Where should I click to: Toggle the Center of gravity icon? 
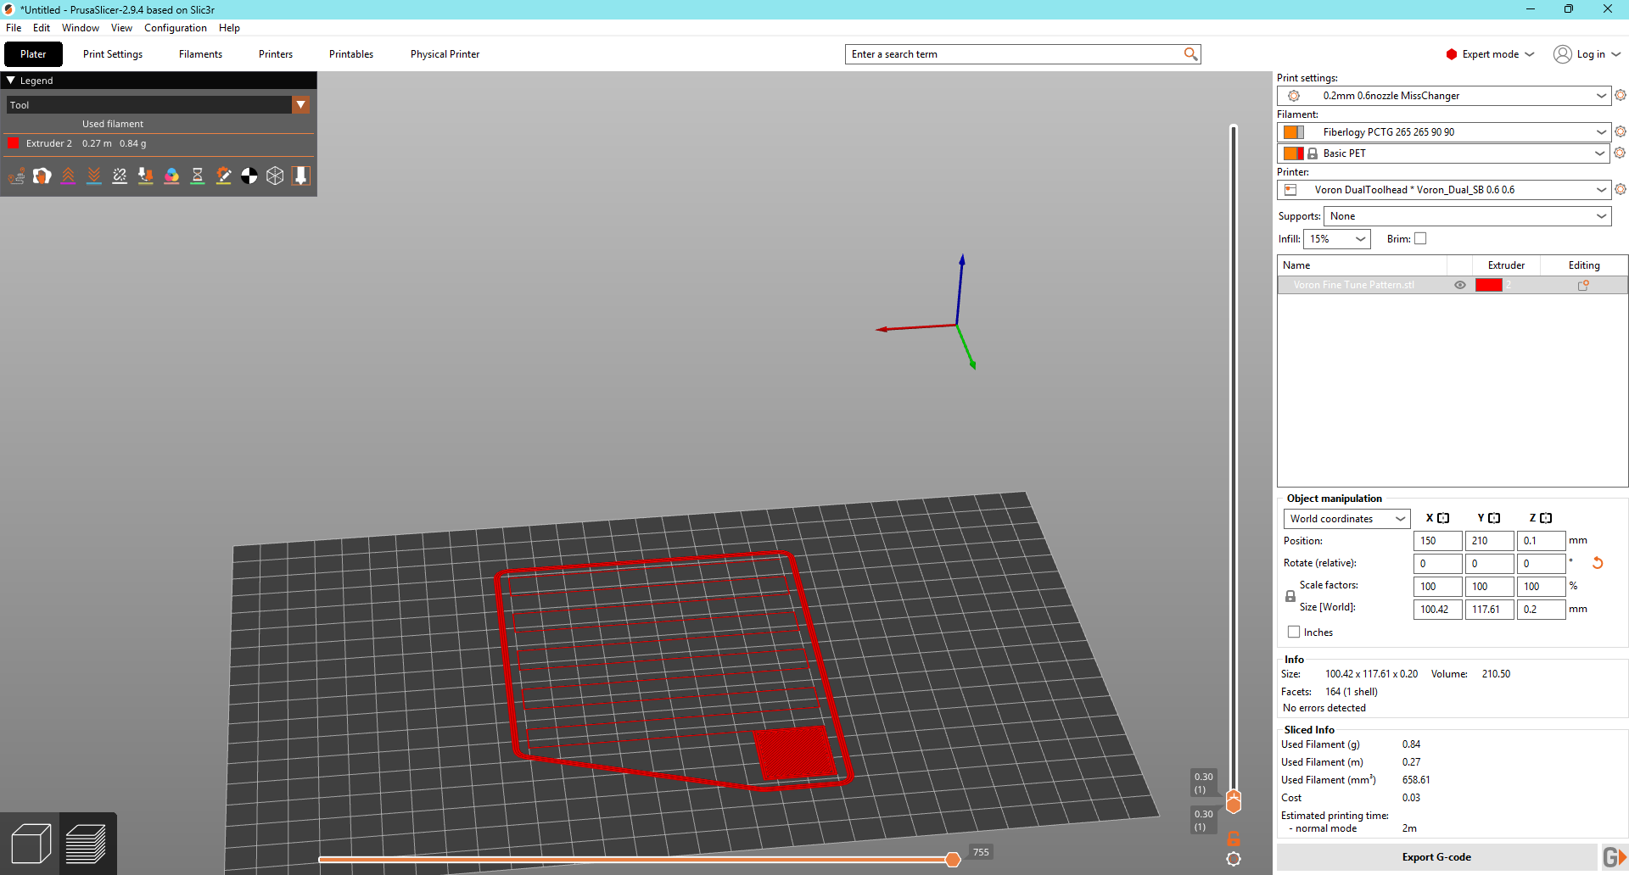[249, 176]
